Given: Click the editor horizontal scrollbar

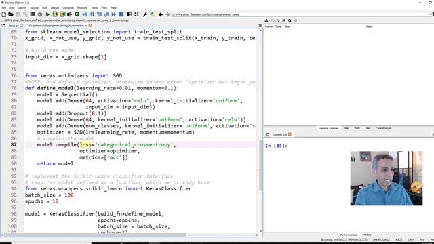Looking at the screenshot, I should (x=94, y=235).
